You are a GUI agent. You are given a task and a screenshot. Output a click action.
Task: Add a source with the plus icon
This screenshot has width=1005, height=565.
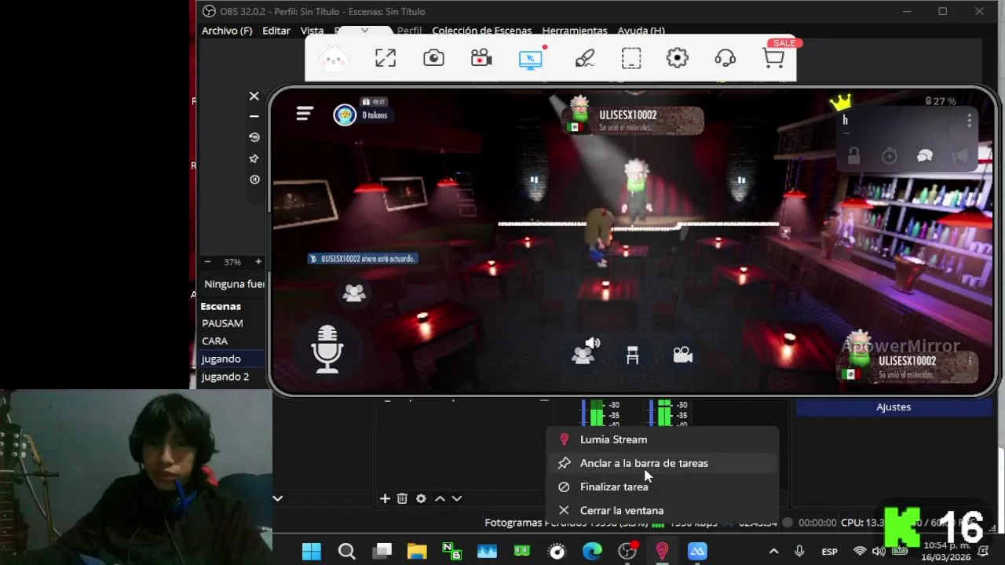(385, 498)
